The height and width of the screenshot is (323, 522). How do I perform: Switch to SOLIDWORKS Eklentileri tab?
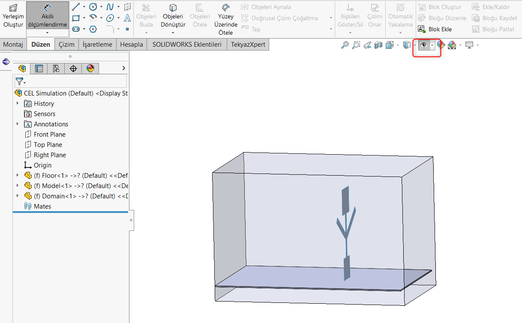tap(187, 45)
